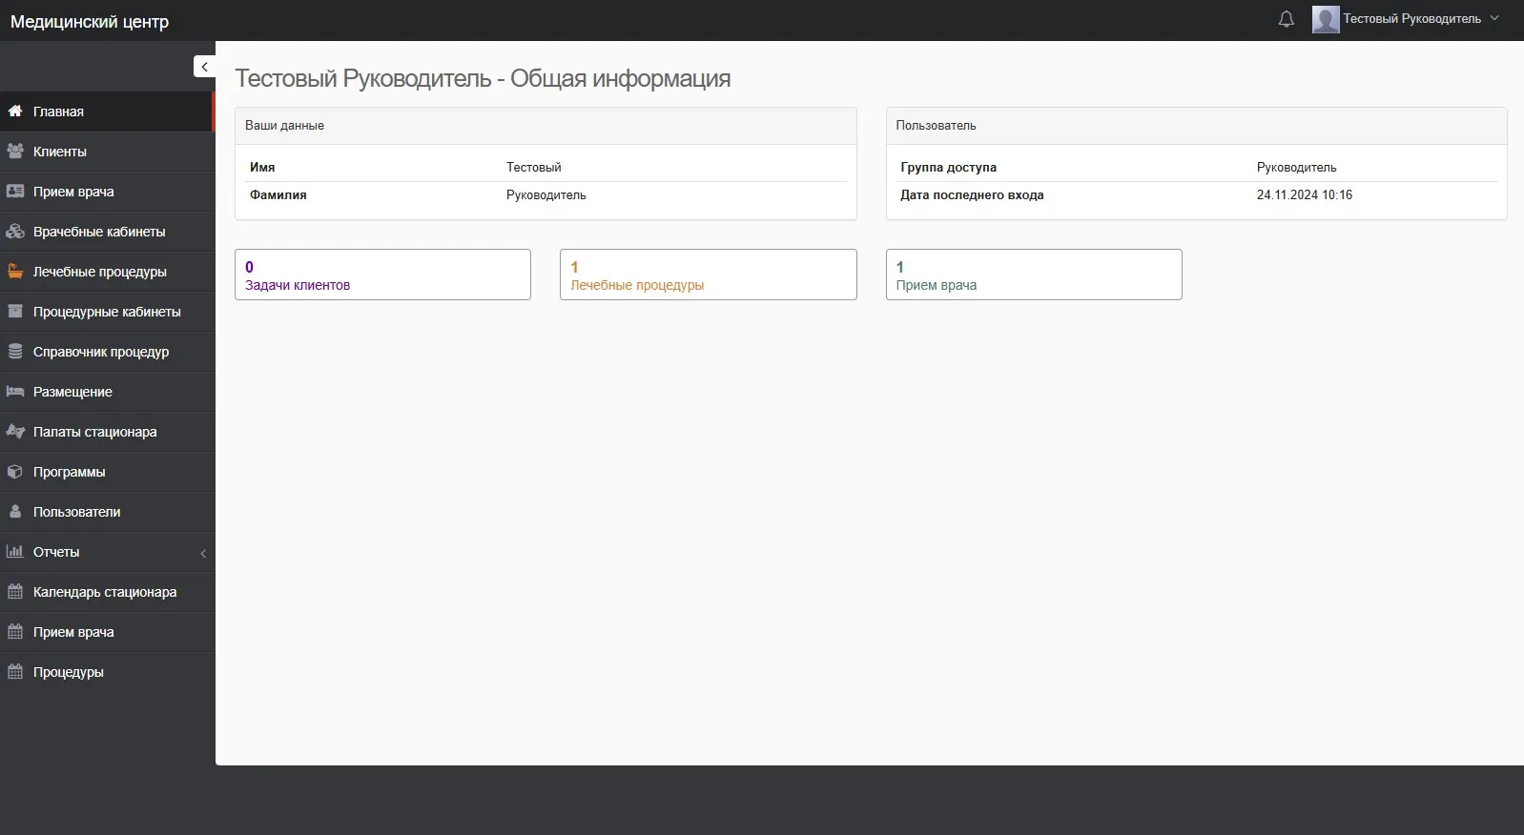
Task: Click the user icon beside Пользователи
Action: tap(15, 512)
